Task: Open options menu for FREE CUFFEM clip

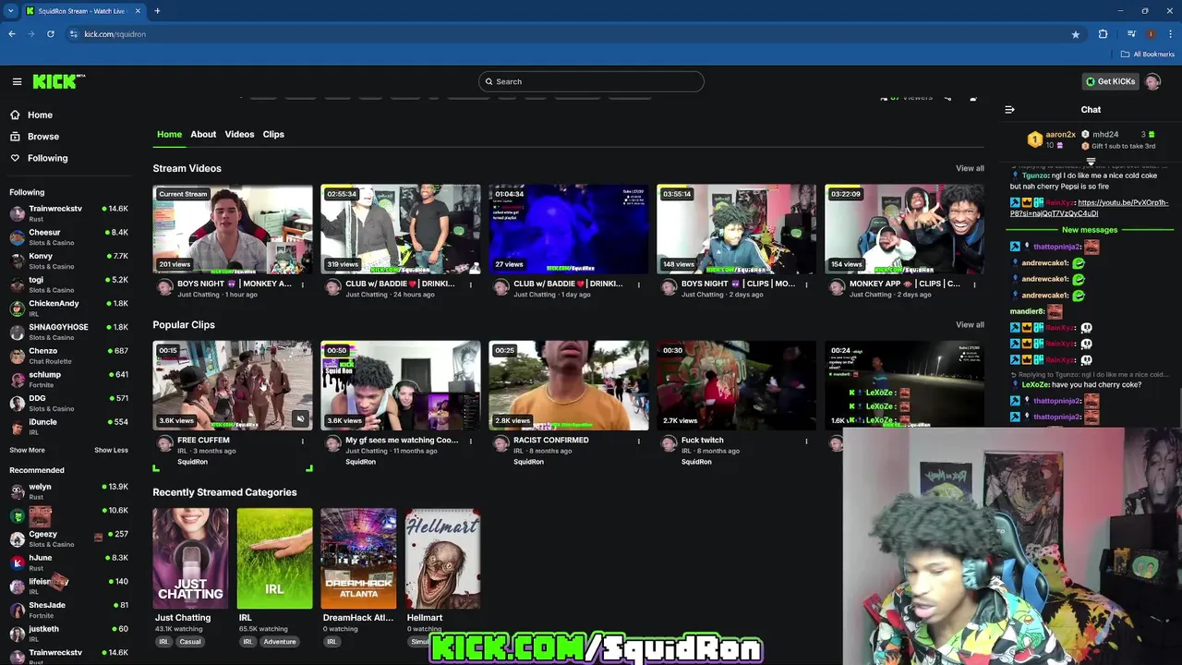Action: [303, 441]
